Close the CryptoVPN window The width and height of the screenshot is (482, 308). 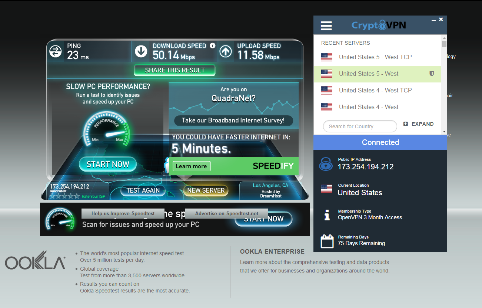441,19
